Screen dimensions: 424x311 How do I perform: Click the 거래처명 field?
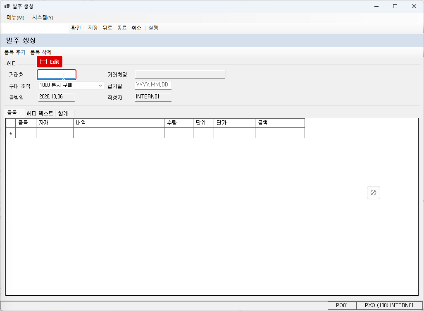coord(180,74)
